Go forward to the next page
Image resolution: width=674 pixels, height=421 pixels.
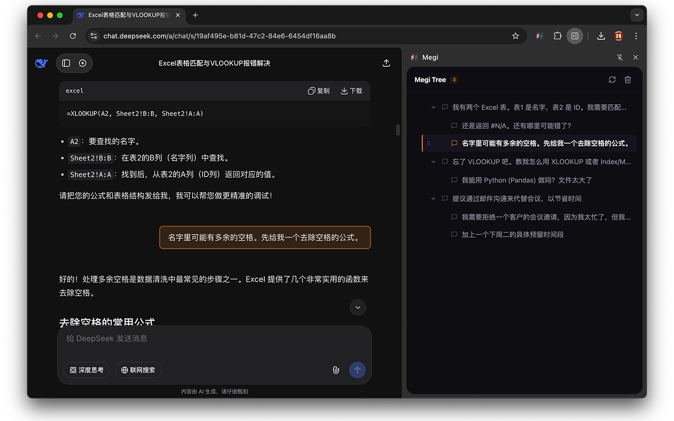coord(55,36)
